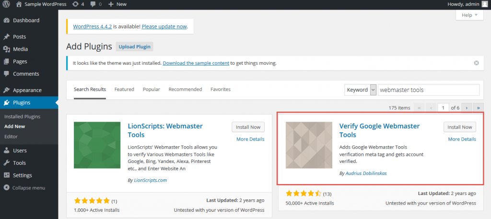
Task: Click the Media icon in sidebar
Action: pyautogui.click(x=6, y=49)
